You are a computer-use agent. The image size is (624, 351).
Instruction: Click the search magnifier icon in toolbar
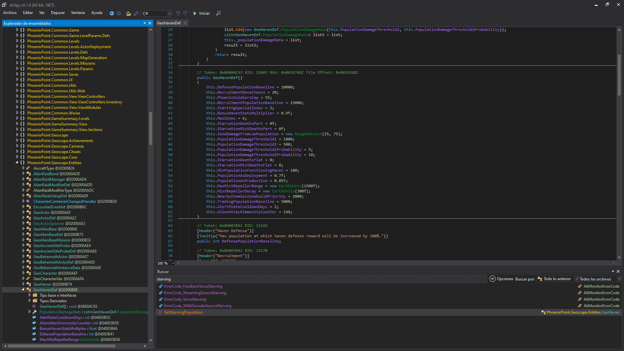click(219, 13)
